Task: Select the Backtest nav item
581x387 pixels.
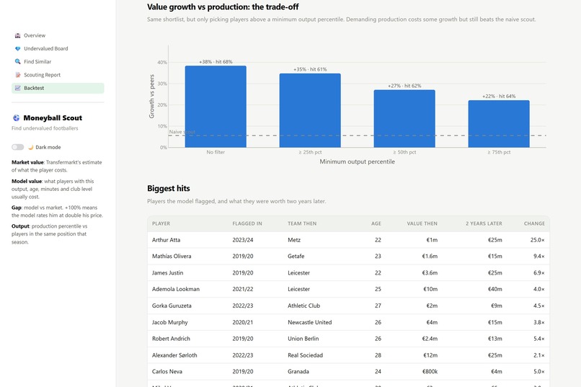Action: coord(58,88)
